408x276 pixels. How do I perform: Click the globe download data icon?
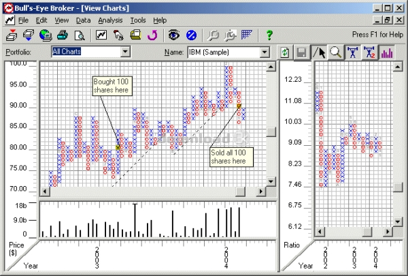coord(46,35)
